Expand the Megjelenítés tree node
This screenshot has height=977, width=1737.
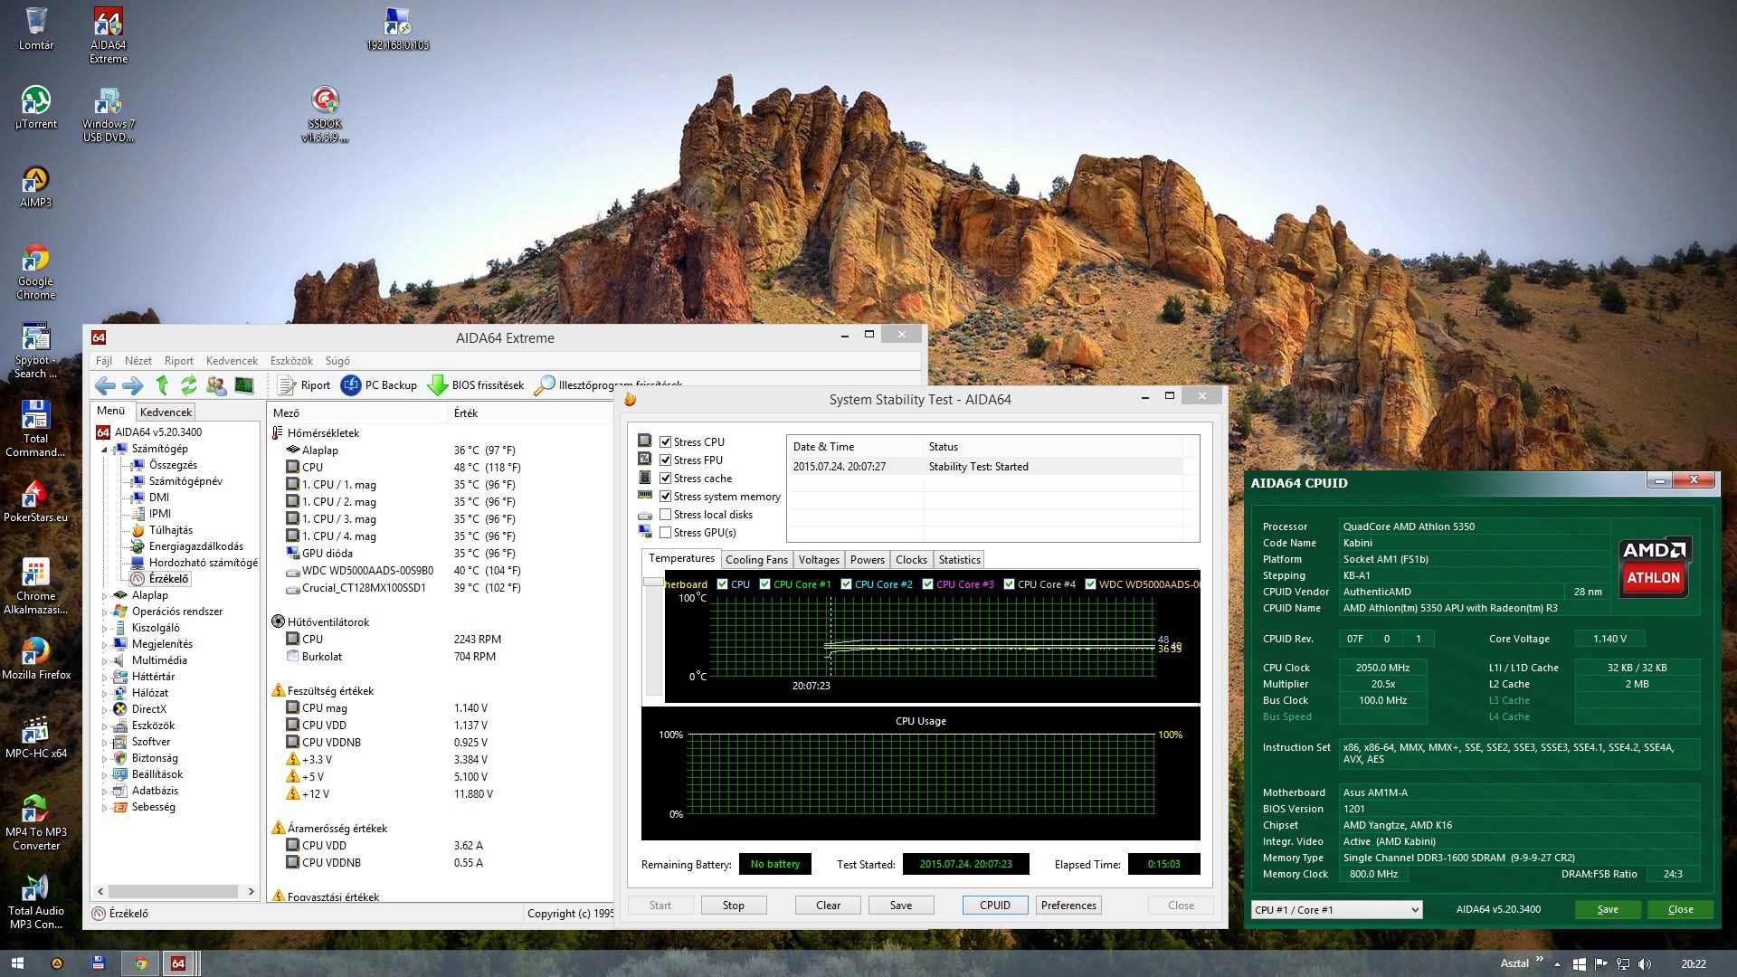104,645
